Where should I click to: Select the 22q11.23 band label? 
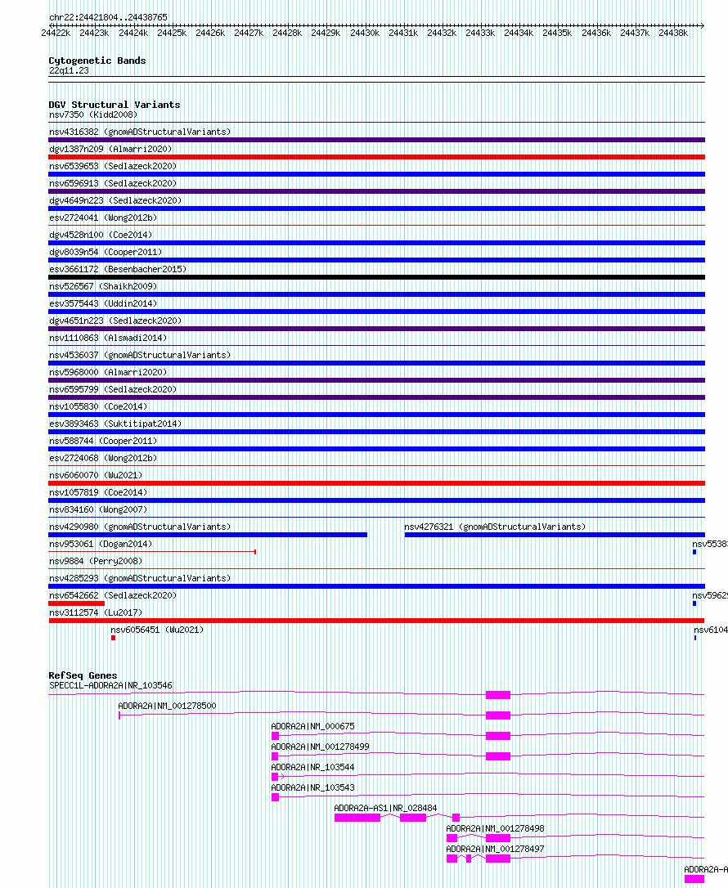click(69, 71)
